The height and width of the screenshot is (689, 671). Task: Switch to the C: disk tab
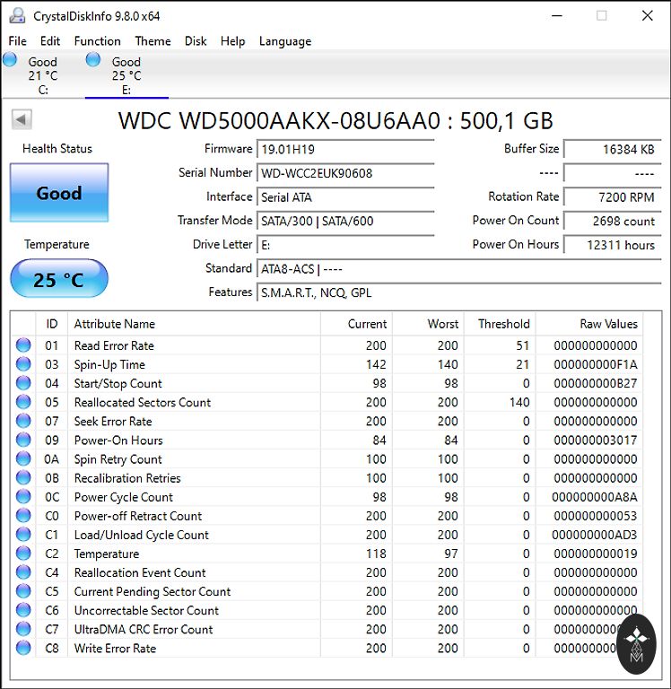pos(42,76)
